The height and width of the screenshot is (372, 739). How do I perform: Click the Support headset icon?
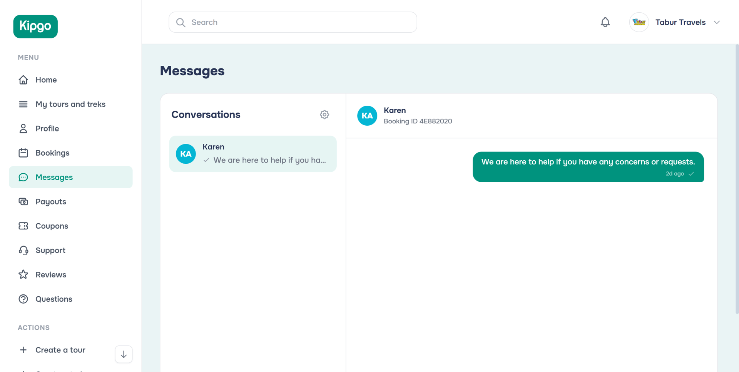coord(23,251)
